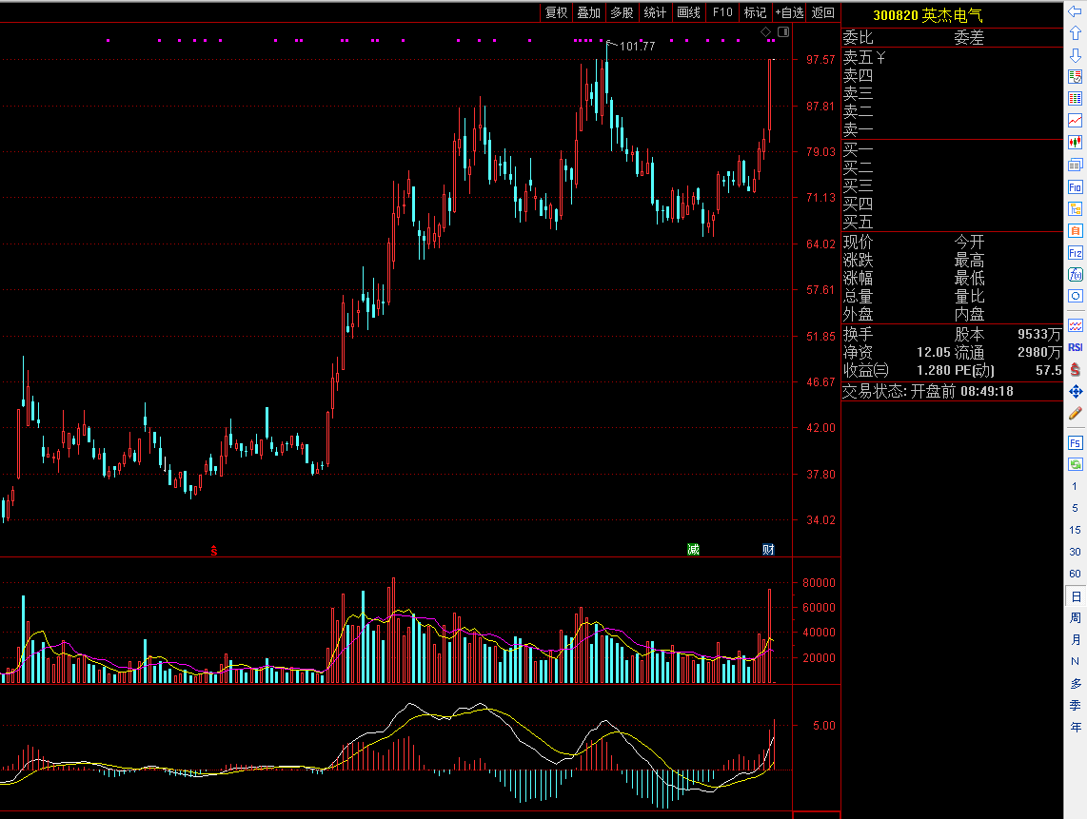1087x819 pixels.
Task: Click the 101.77 peak price label
Action: pos(637,47)
